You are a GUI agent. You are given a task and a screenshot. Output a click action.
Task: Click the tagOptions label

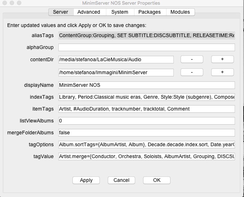point(41,145)
